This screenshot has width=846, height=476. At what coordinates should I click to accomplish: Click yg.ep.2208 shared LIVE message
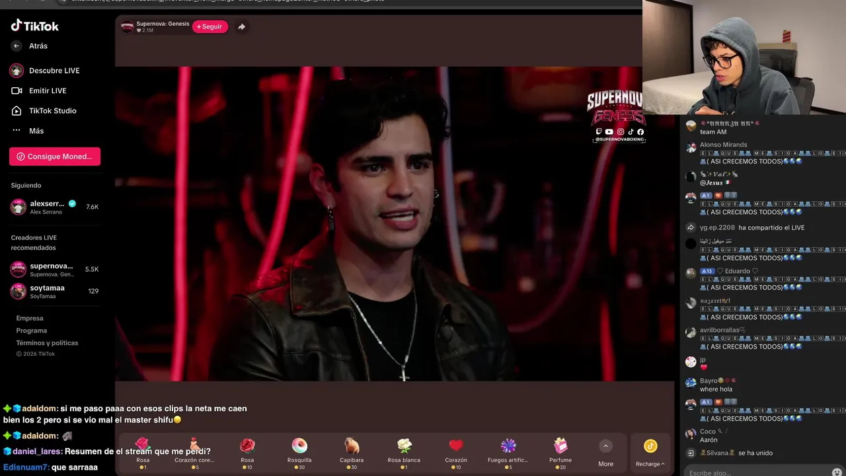coord(752,227)
